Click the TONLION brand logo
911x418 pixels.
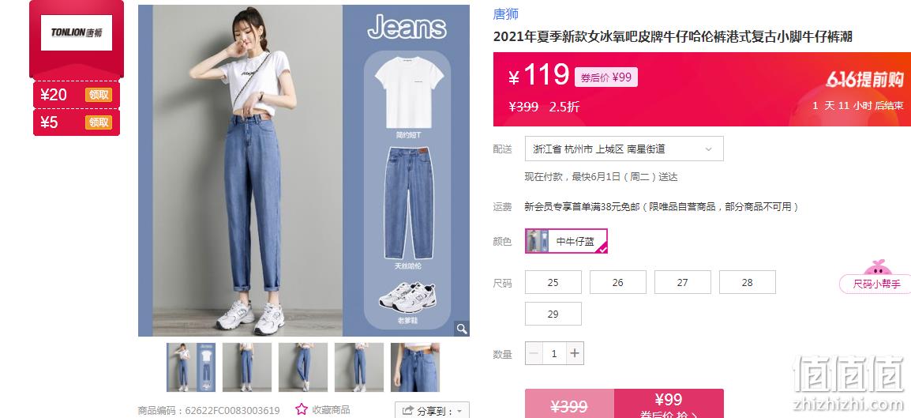[x=76, y=32]
